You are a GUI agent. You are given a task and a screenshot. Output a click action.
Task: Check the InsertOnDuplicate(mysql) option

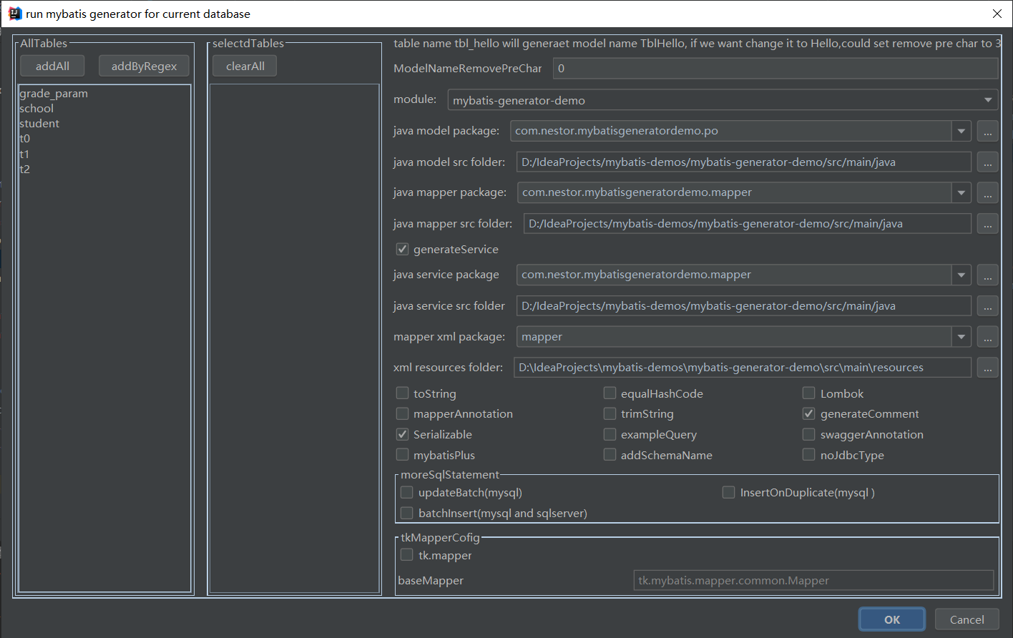728,492
